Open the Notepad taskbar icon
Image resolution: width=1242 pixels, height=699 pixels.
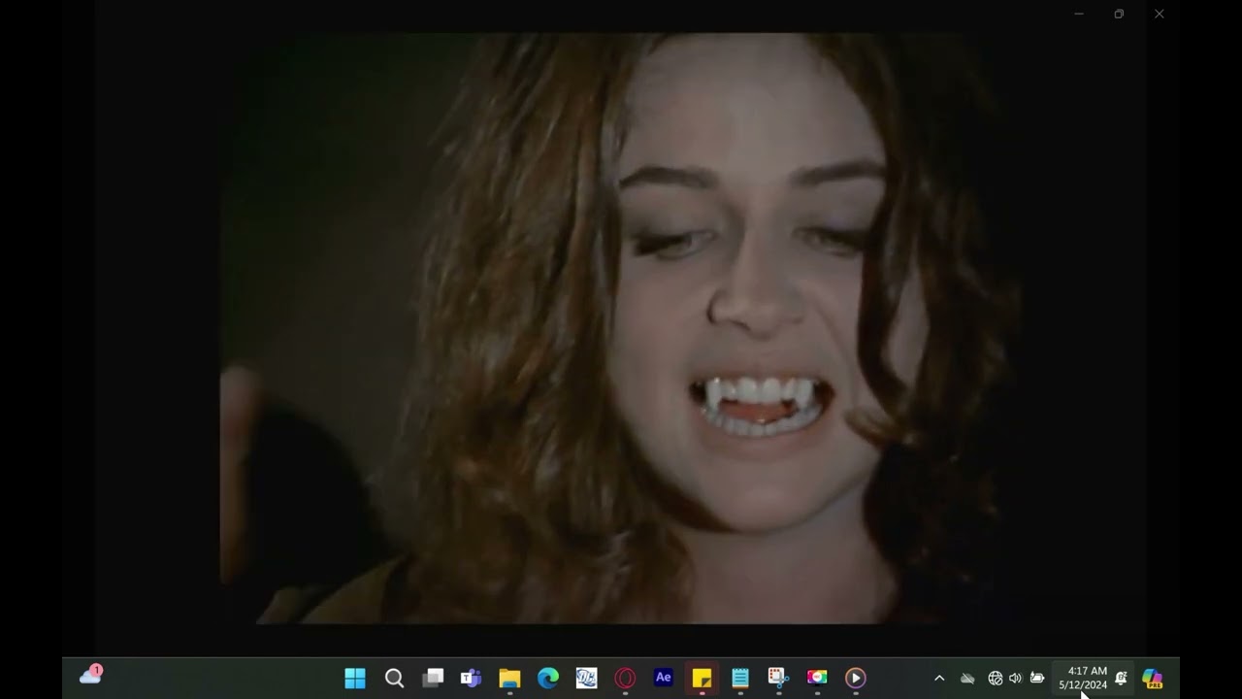coord(740,678)
